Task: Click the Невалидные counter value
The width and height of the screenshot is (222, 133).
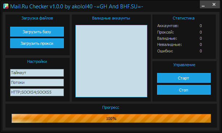Action: (x=201, y=45)
